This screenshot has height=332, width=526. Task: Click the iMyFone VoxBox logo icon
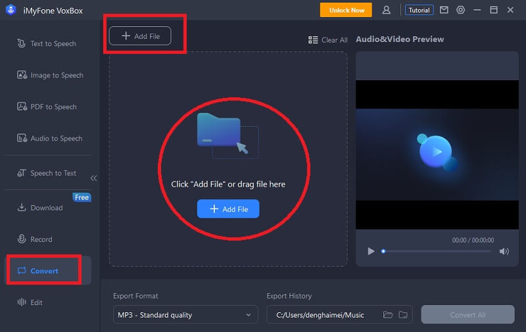point(11,10)
